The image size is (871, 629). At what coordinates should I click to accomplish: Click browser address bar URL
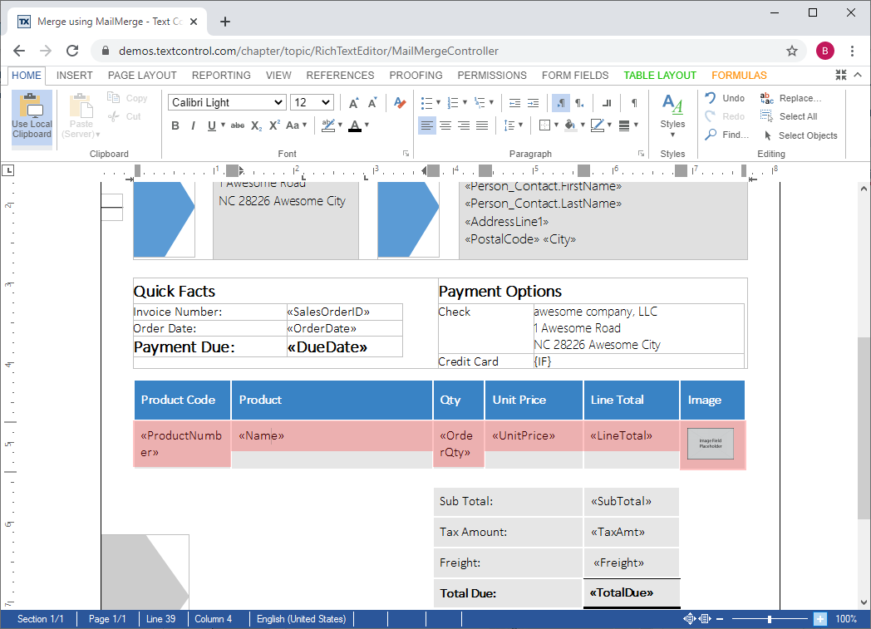coord(308,51)
